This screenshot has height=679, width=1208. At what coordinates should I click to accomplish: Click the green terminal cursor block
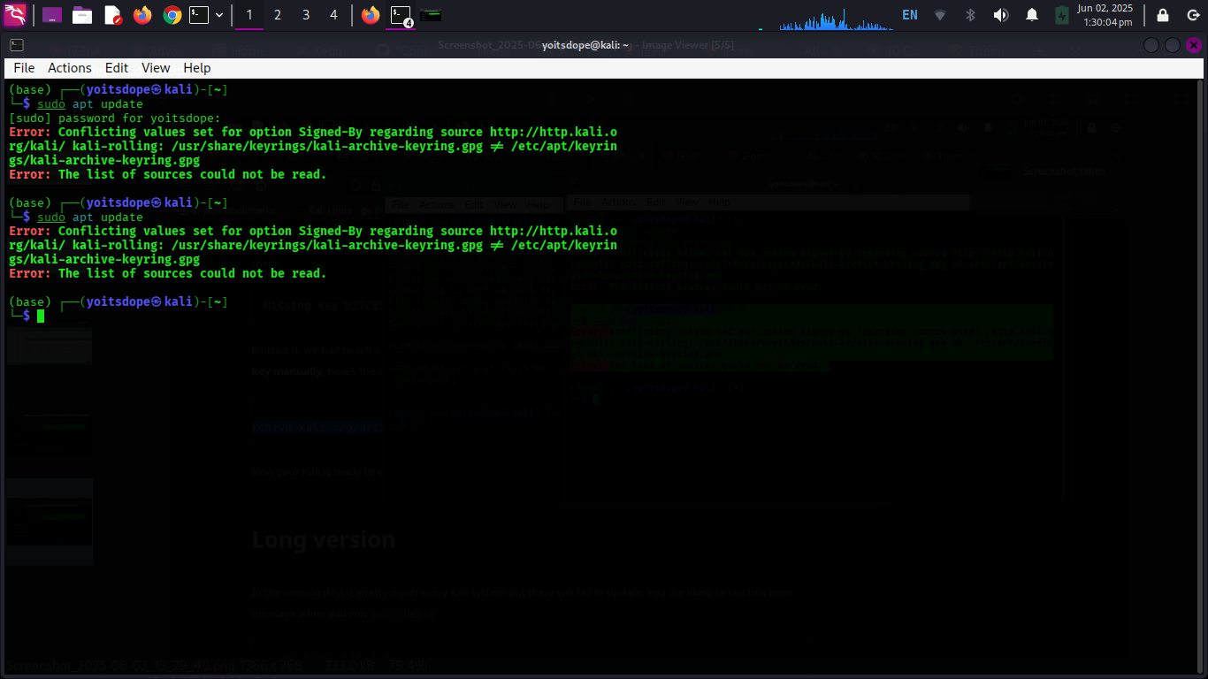pyautogui.click(x=41, y=316)
